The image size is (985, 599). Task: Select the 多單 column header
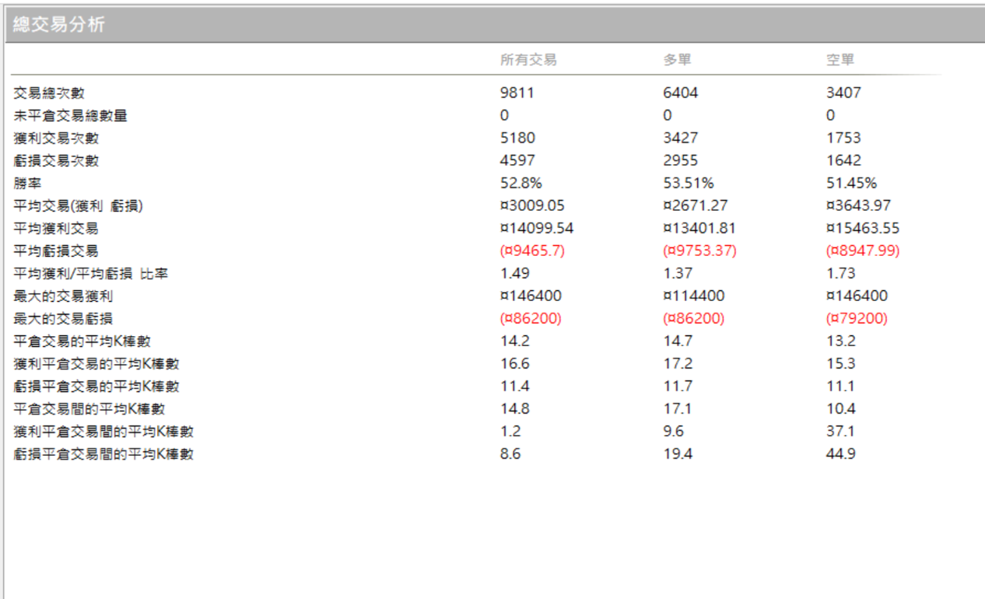click(x=677, y=60)
